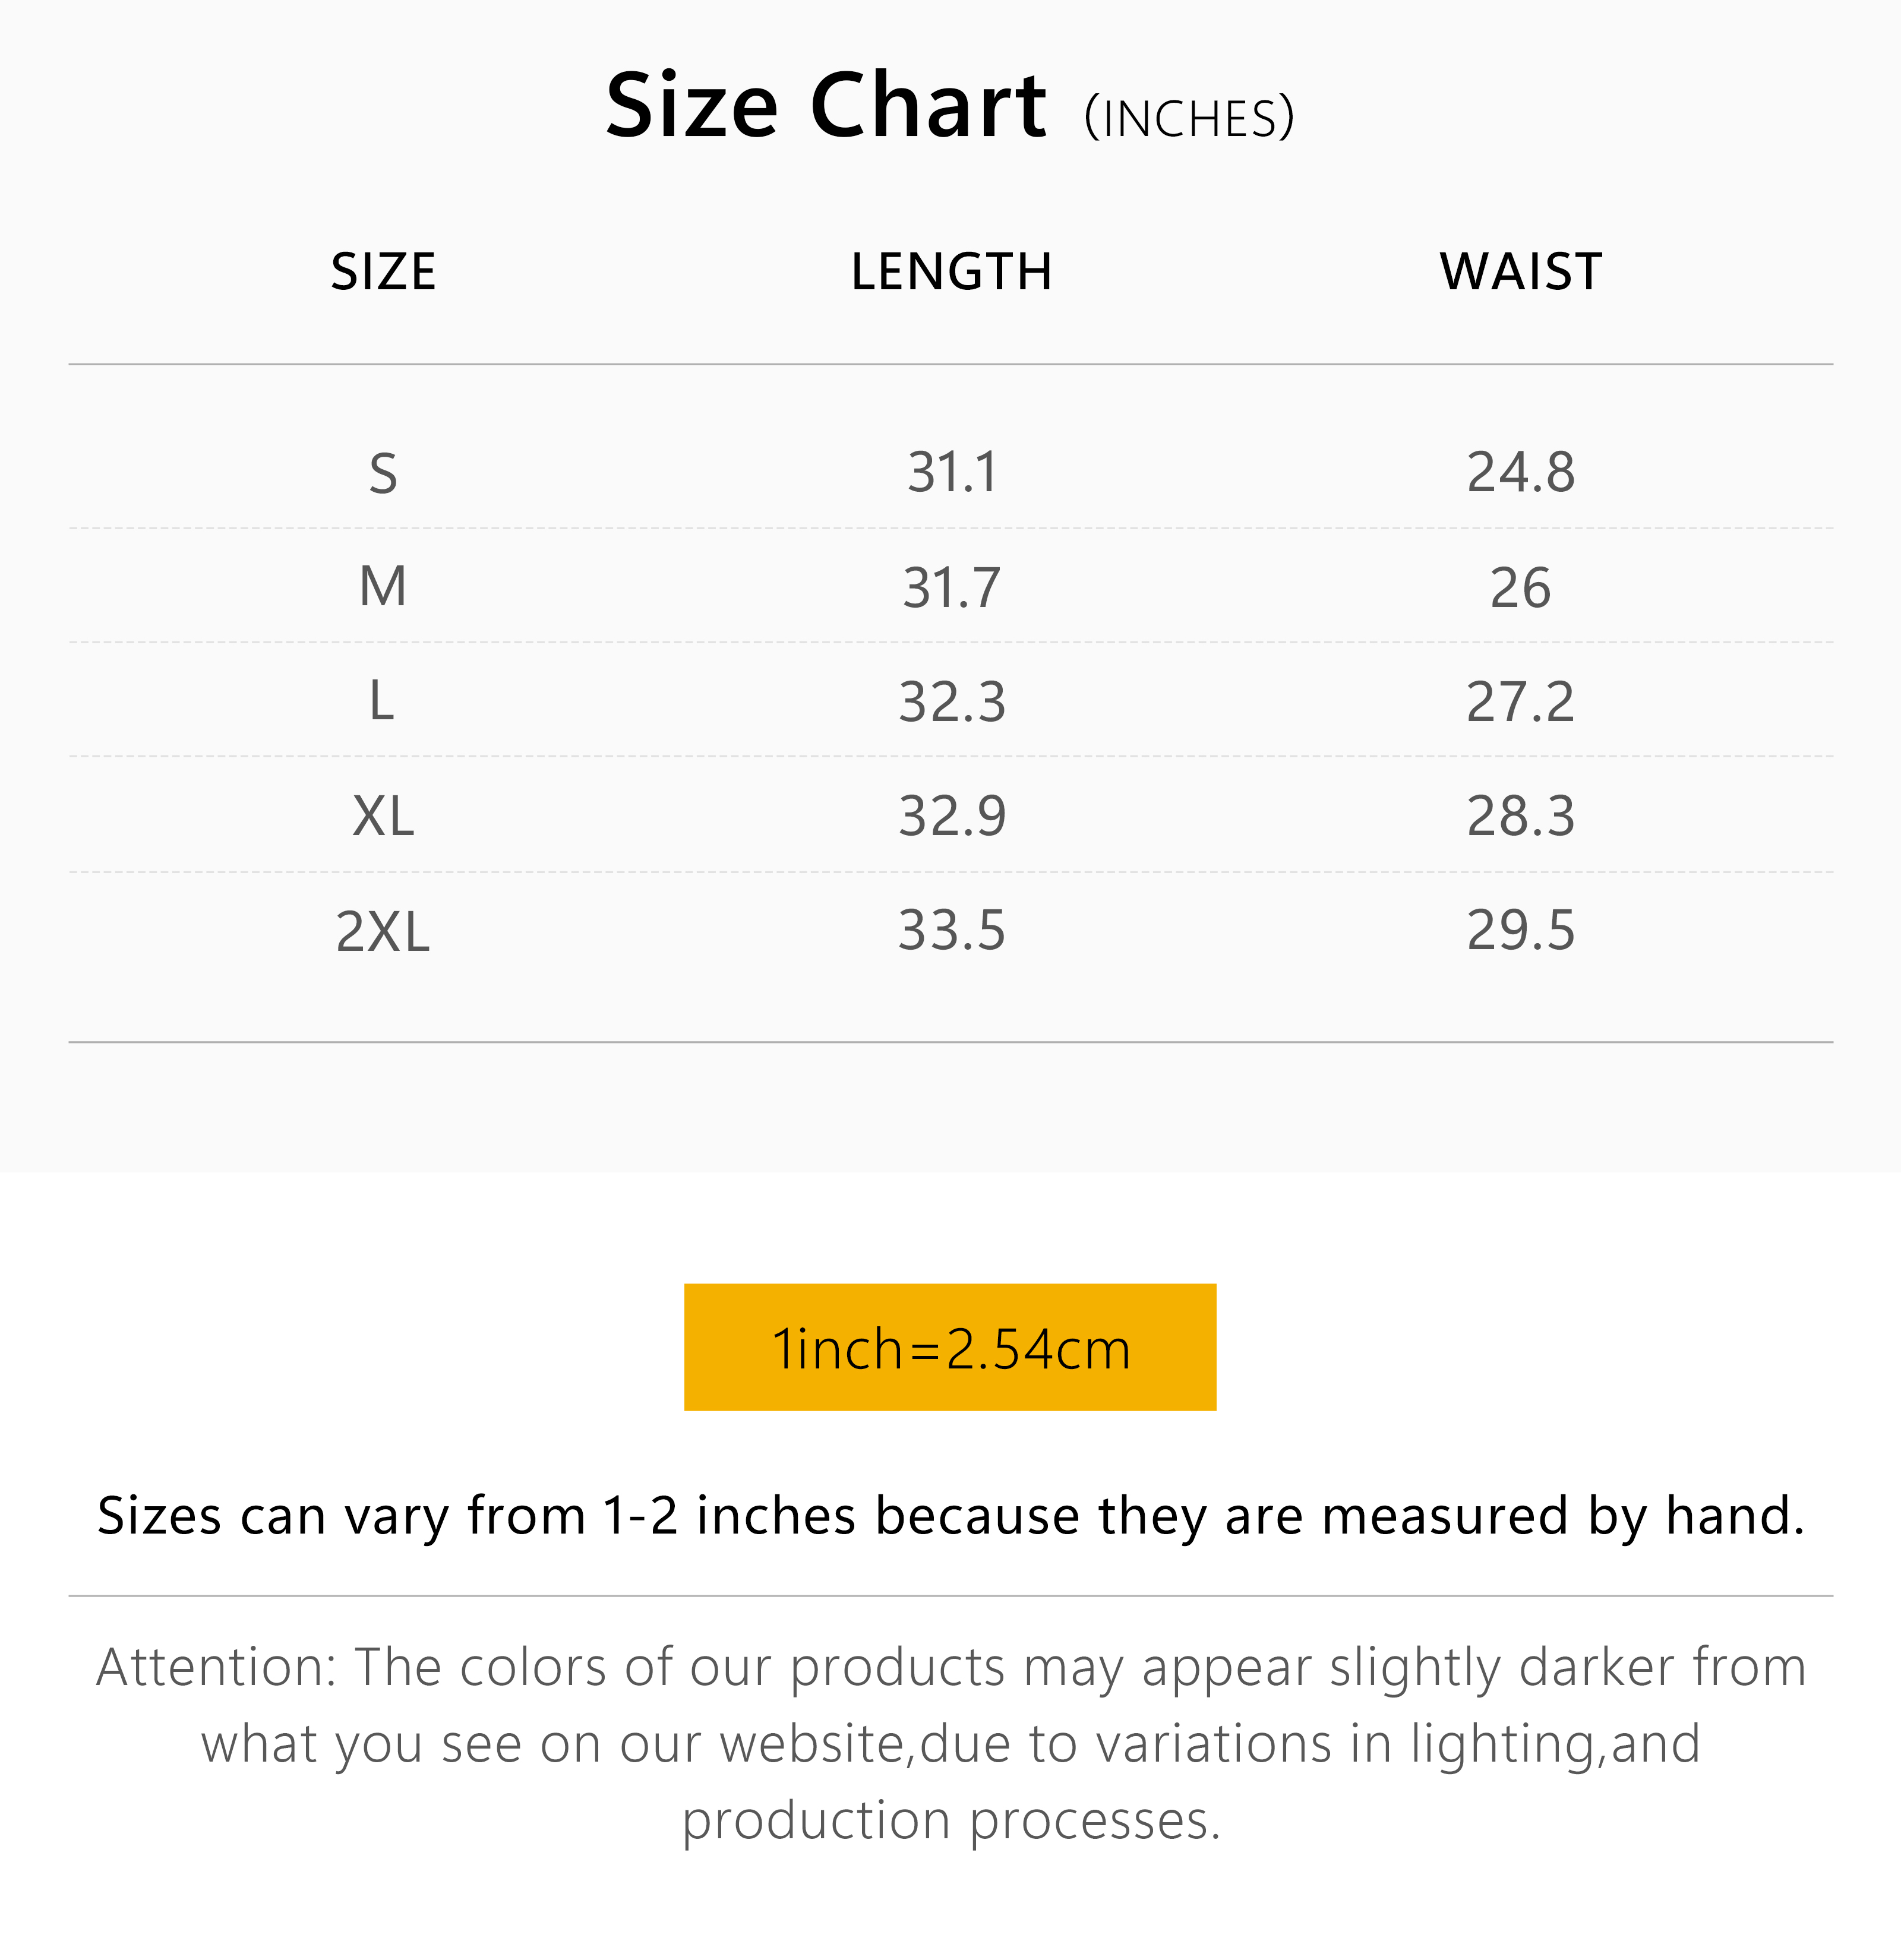Click the XL size row label
This screenshot has width=1901, height=1960.
pos(383,816)
